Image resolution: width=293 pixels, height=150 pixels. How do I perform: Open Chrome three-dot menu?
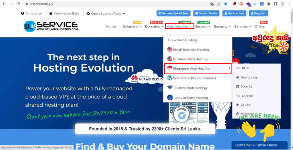click(289, 4)
